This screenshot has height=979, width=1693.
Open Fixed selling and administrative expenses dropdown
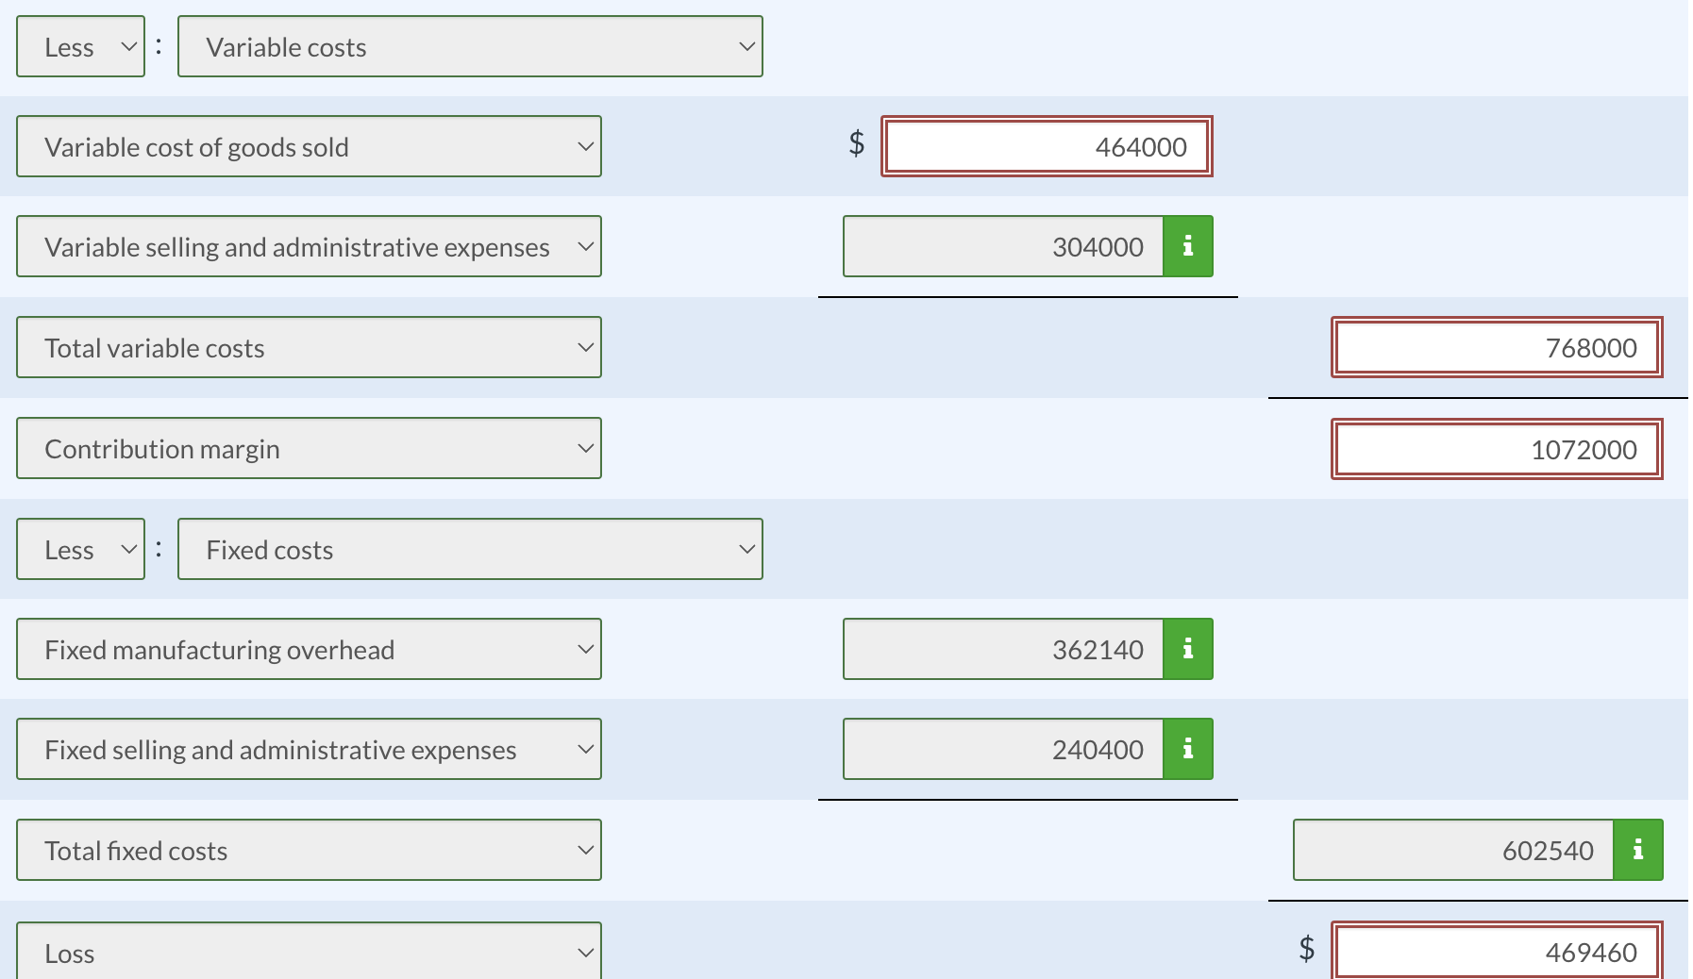coord(309,749)
